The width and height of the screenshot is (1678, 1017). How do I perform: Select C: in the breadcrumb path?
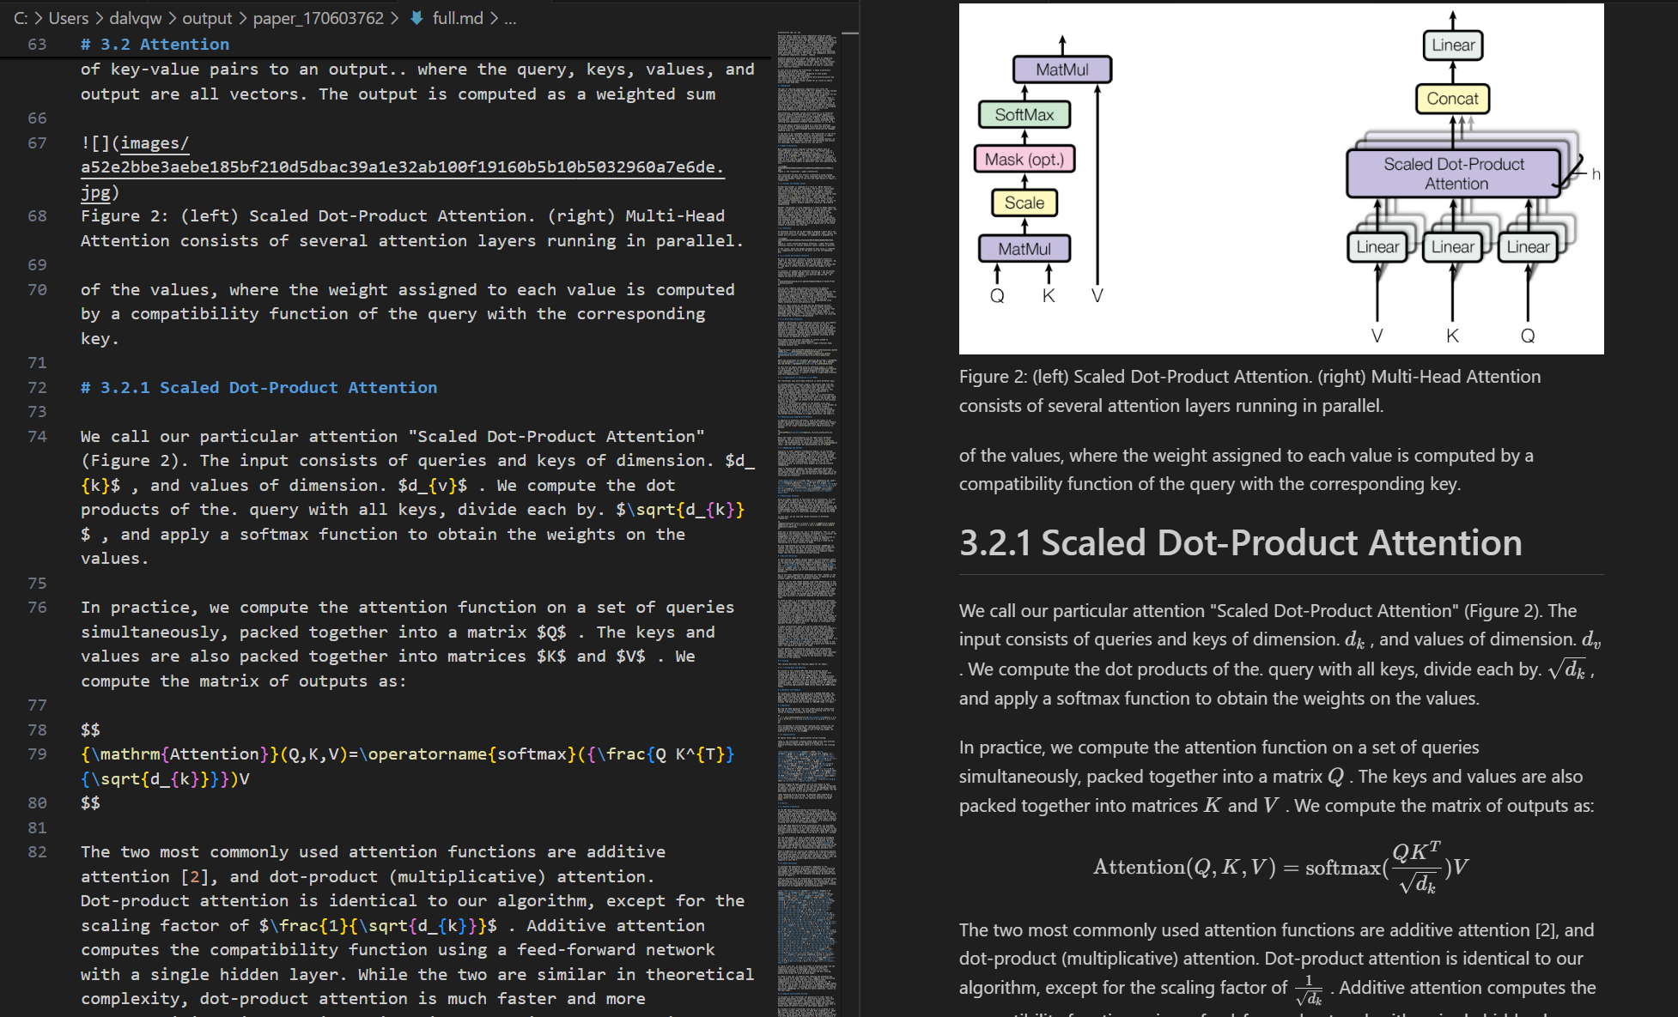pos(22,17)
